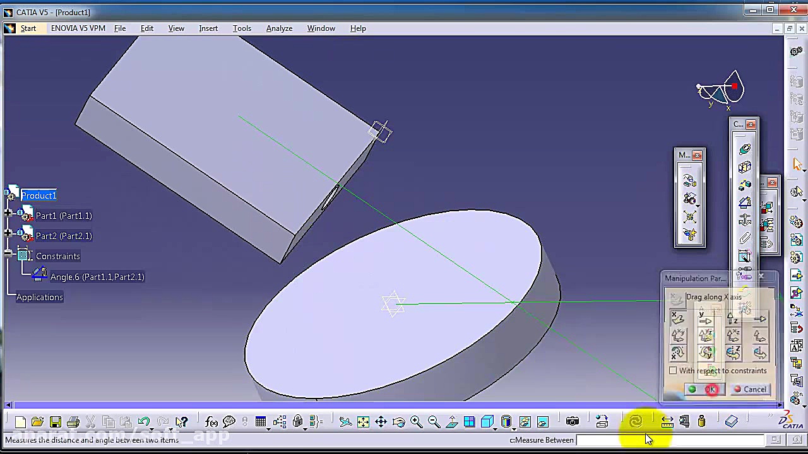Click the Fit All In icon

click(363, 421)
